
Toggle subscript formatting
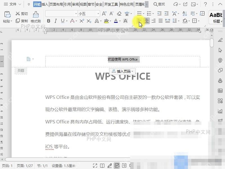tap(89, 21)
